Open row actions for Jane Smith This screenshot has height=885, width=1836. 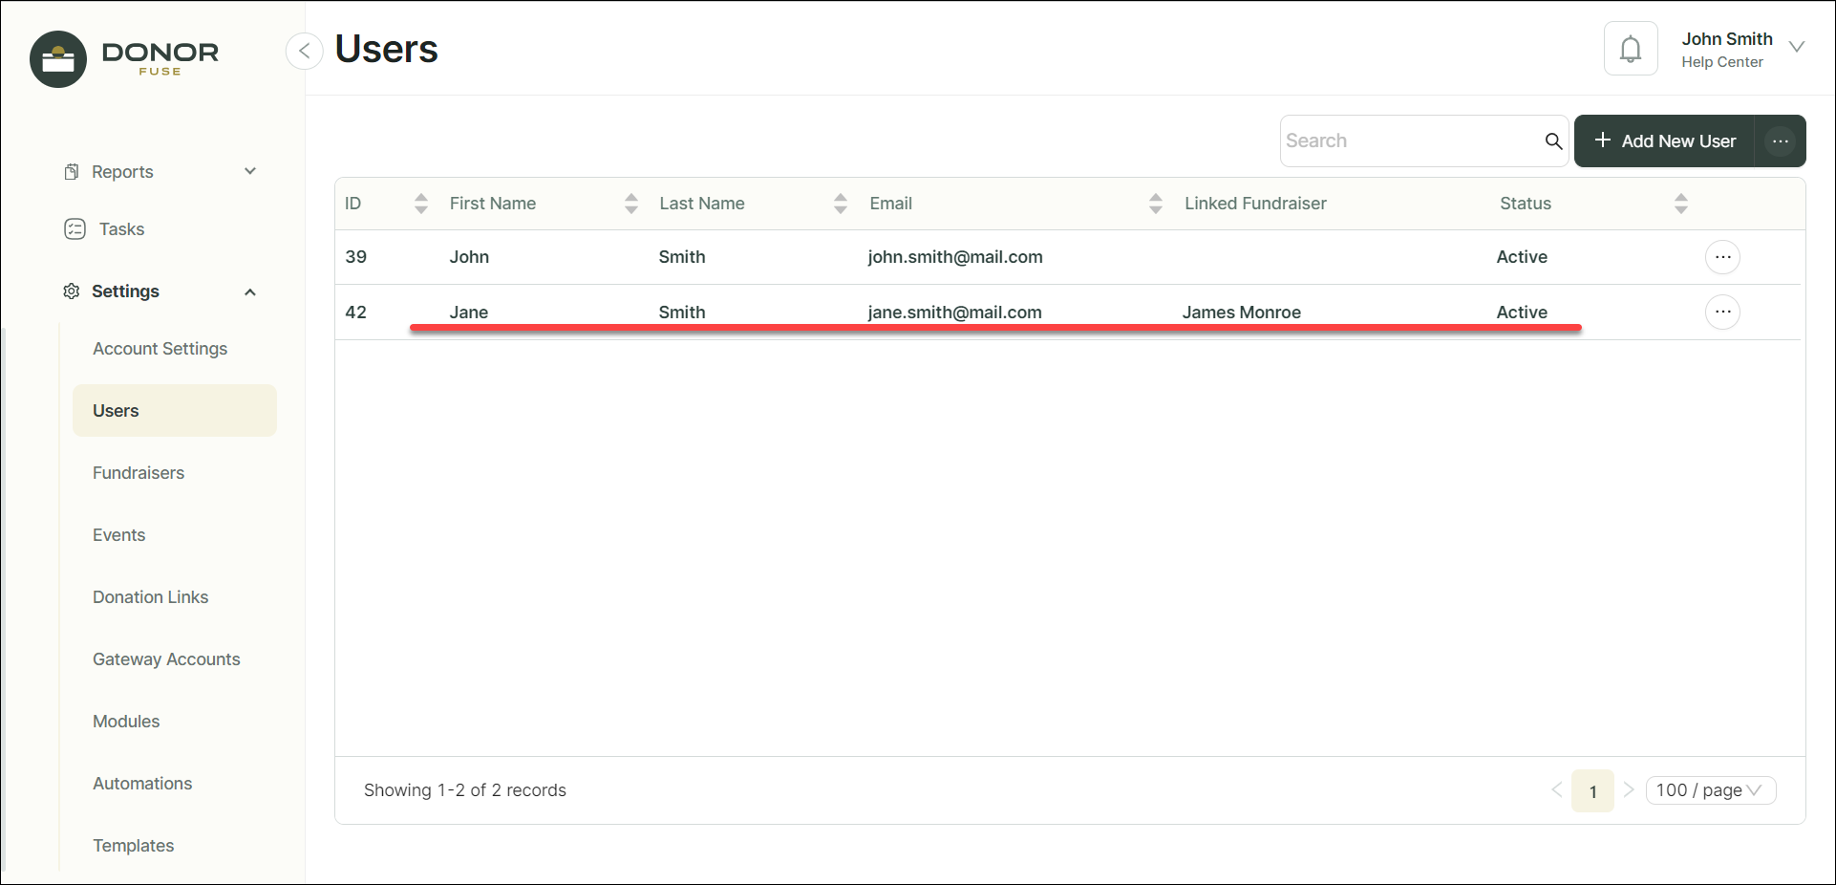[x=1721, y=313]
